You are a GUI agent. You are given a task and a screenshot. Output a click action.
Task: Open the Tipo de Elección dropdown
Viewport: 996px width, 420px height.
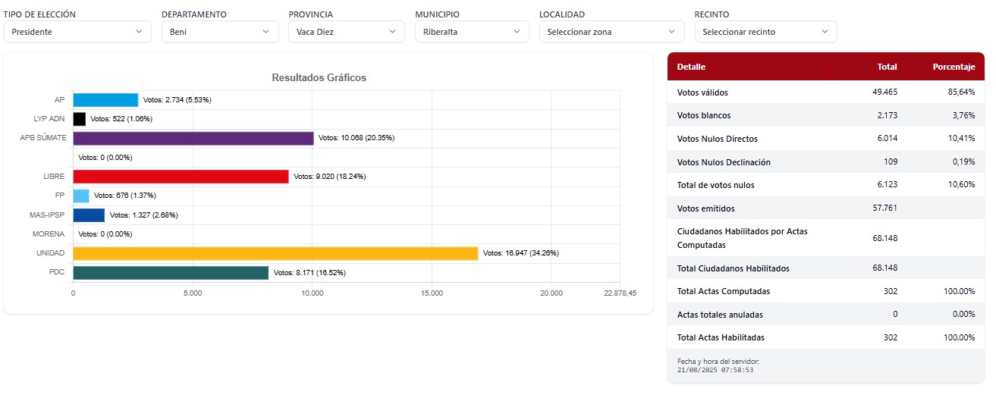(x=77, y=32)
